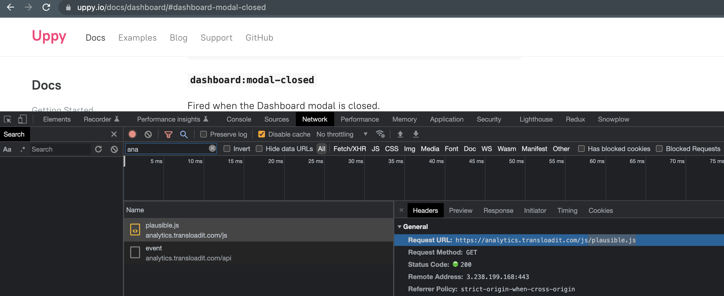Toggle the device toolbar icon

tap(22, 119)
